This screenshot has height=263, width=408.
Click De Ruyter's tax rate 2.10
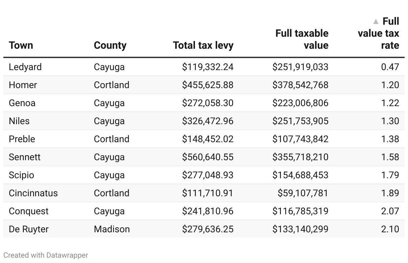390,229
